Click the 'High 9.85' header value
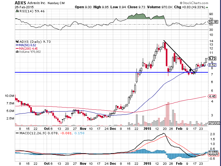Screen dimensions: 221x166 tap(101, 7)
